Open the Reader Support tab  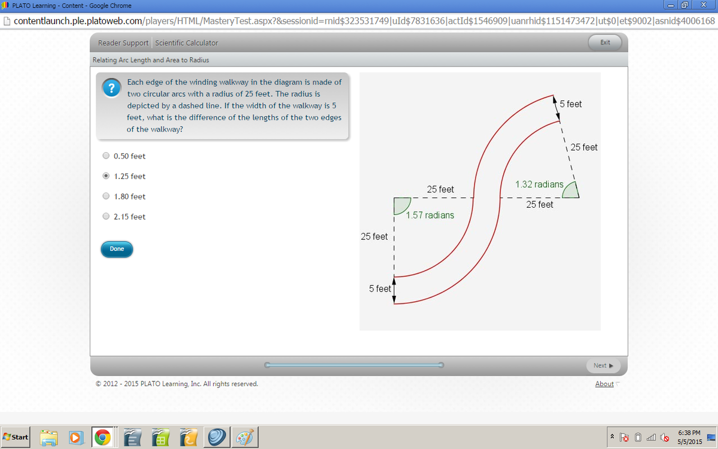[x=123, y=43]
